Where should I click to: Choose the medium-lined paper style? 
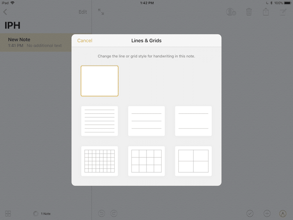pyautogui.click(x=146, y=121)
